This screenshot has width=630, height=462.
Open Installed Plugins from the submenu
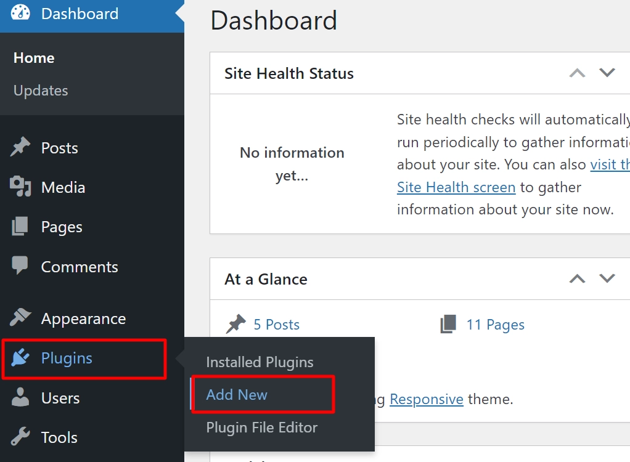260,362
